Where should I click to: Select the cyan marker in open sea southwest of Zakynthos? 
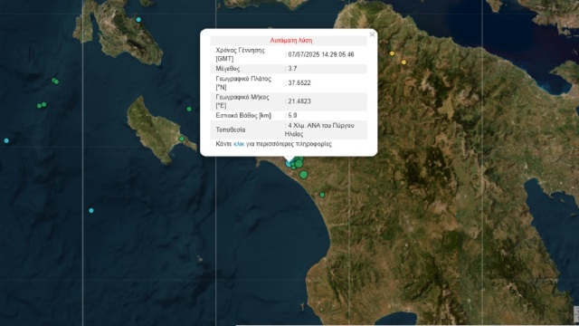point(91,211)
